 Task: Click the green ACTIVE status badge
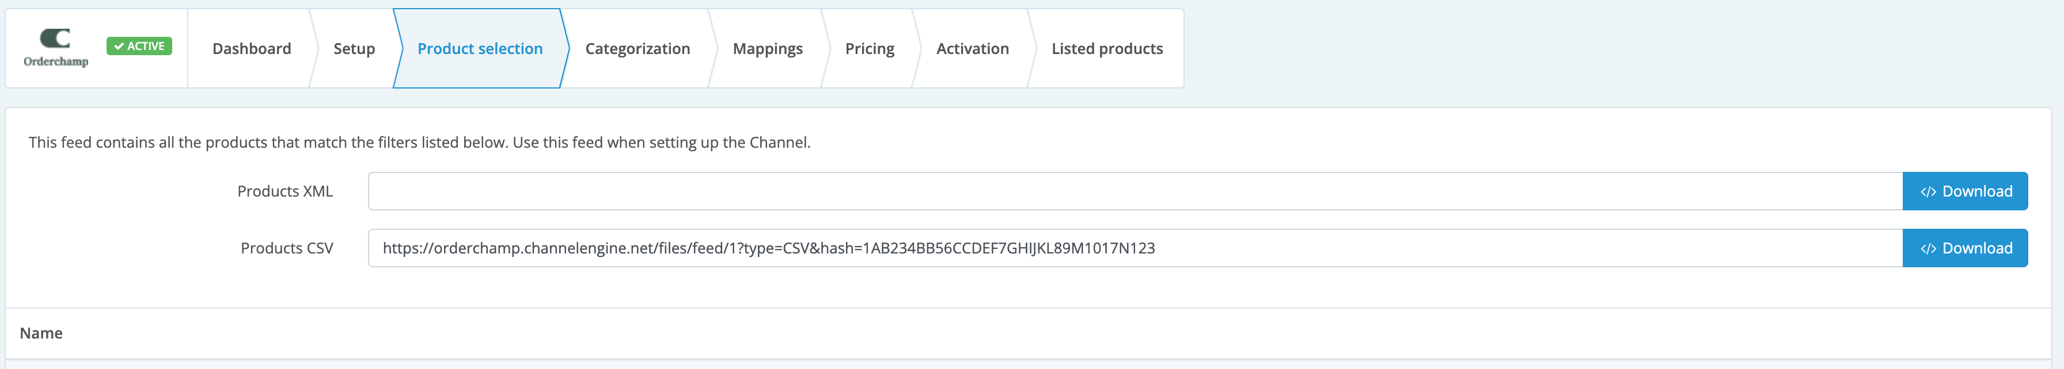point(139,47)
